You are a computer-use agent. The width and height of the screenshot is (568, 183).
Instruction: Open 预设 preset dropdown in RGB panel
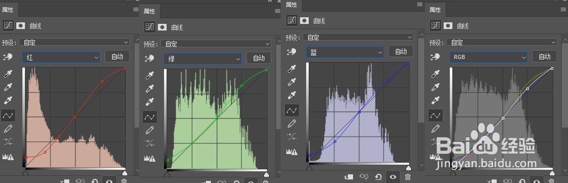(x=502, y=42)
